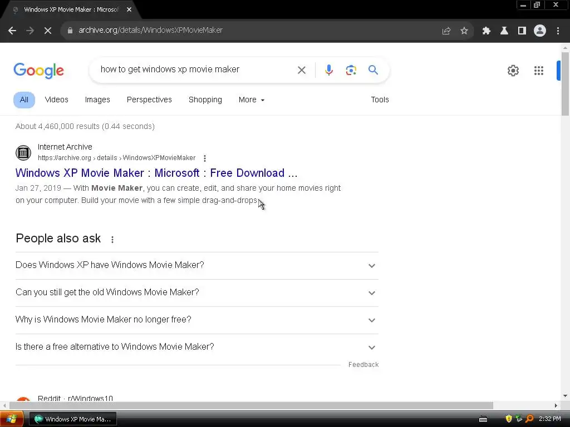Open the Windows Start button
The width and height of the screenshot is (570, 427).
pyautogui.click(x=12, y=419)
